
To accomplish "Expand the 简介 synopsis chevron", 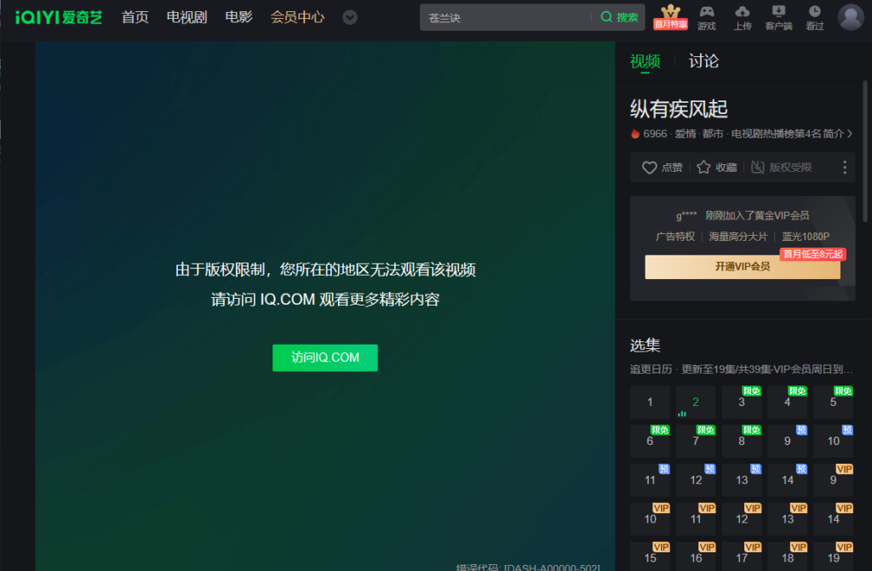I will 849,134.
